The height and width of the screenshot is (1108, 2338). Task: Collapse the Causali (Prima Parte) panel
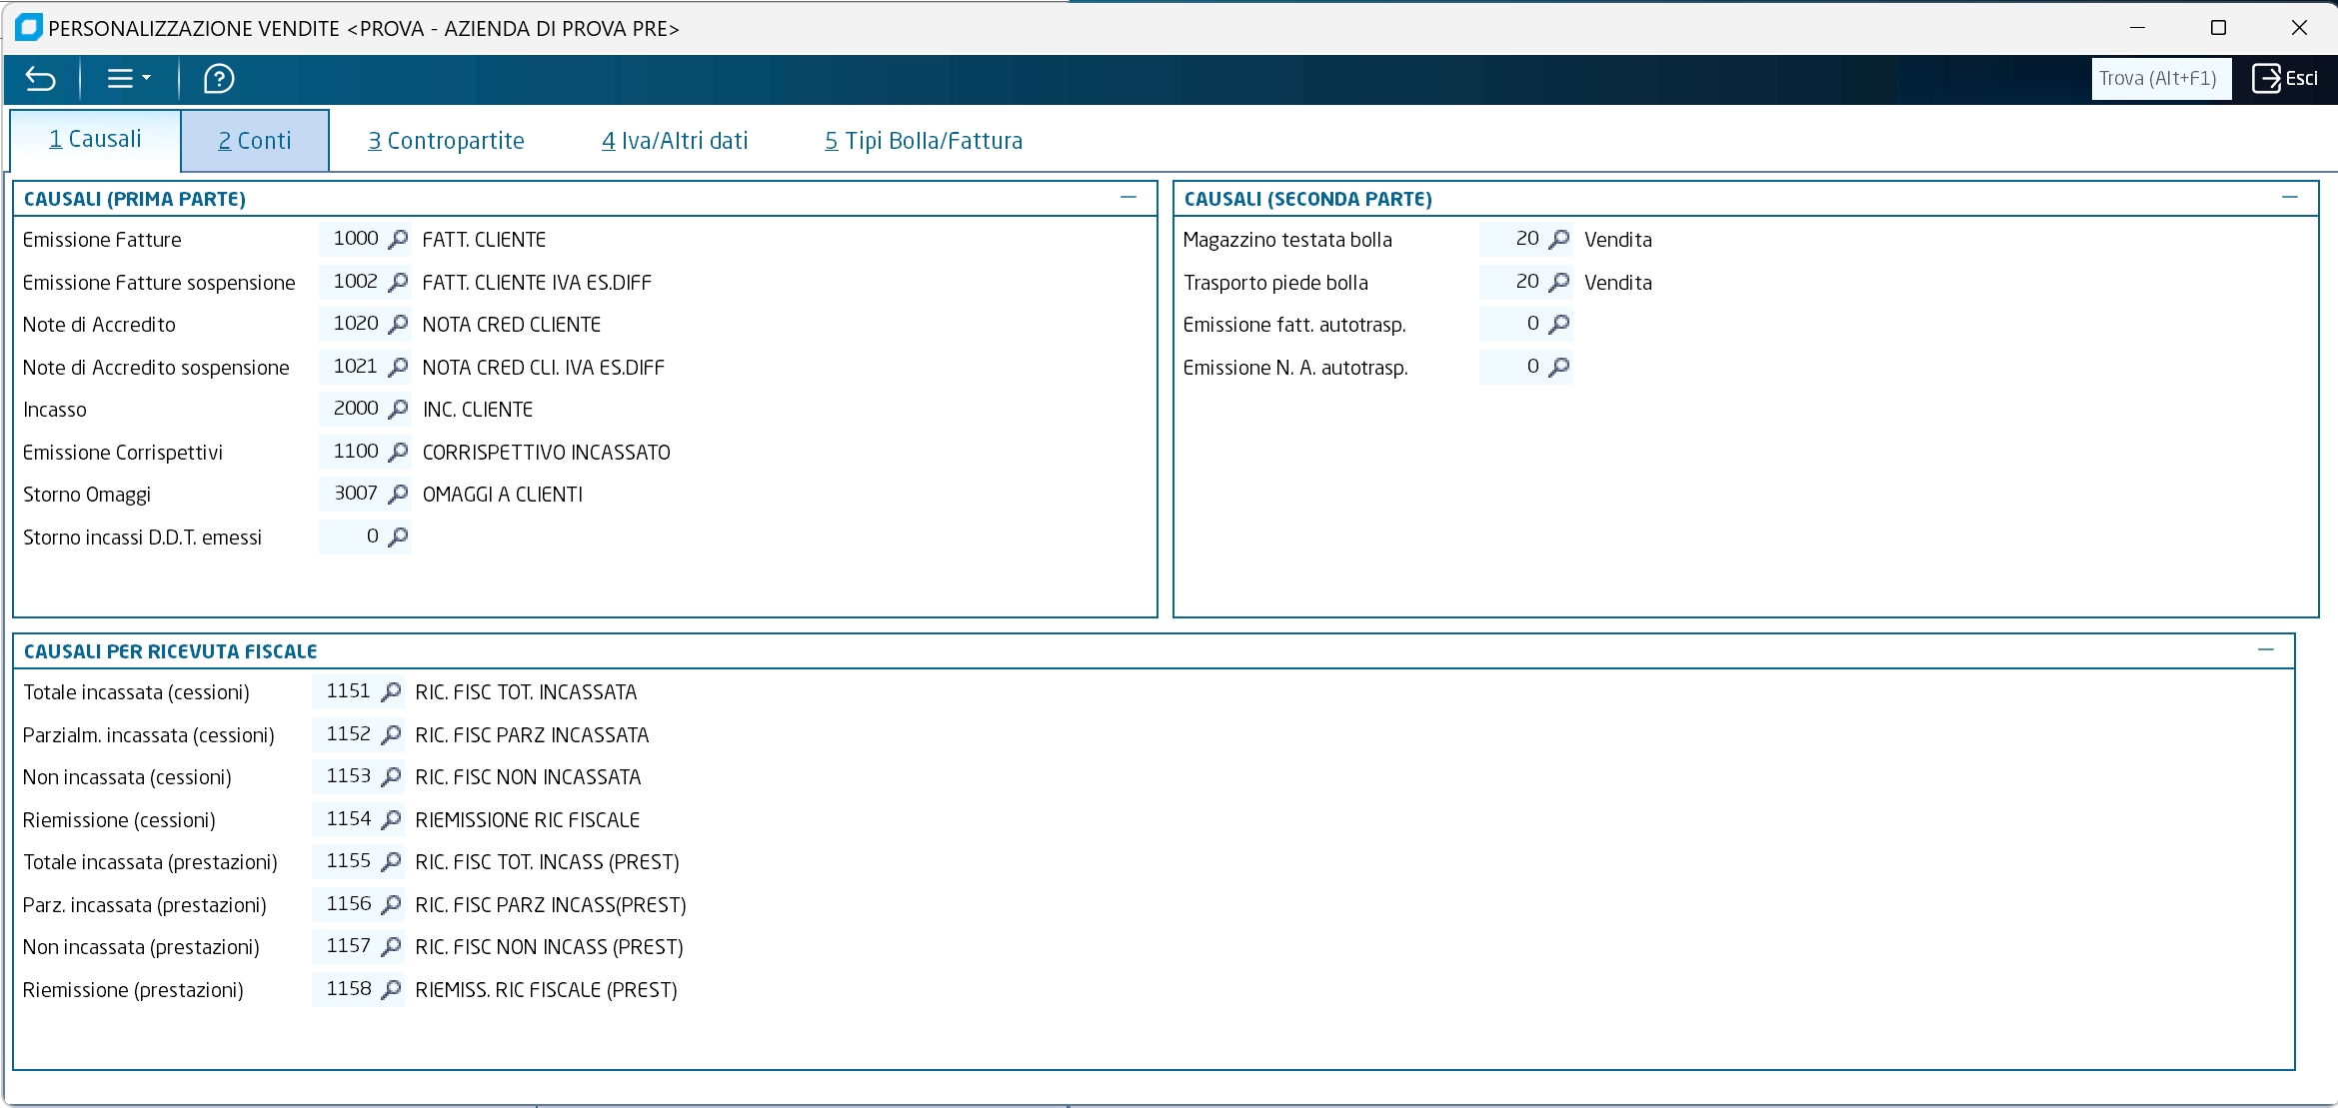pos(1129,198)
